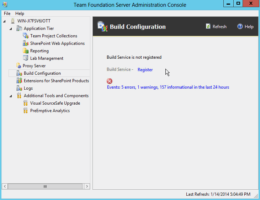Screen dimensions: 260x200
Task: Click the Help label in the header
Action: (x=249, y=27)
